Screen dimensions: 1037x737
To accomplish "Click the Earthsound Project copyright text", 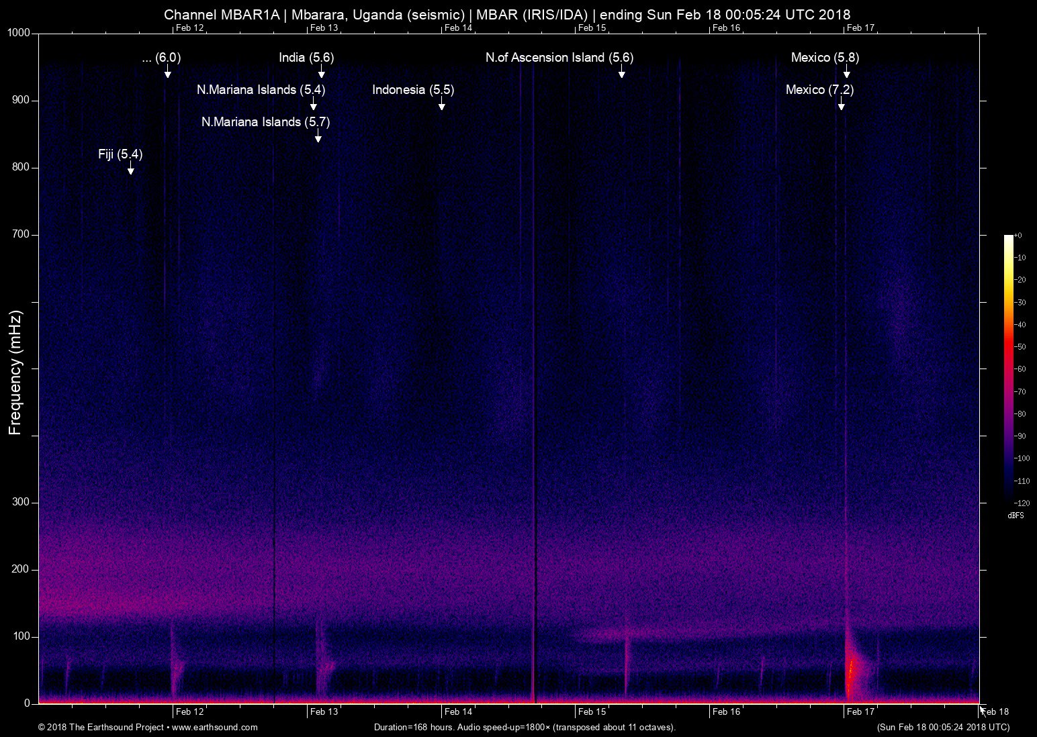I will coord(101,727).
